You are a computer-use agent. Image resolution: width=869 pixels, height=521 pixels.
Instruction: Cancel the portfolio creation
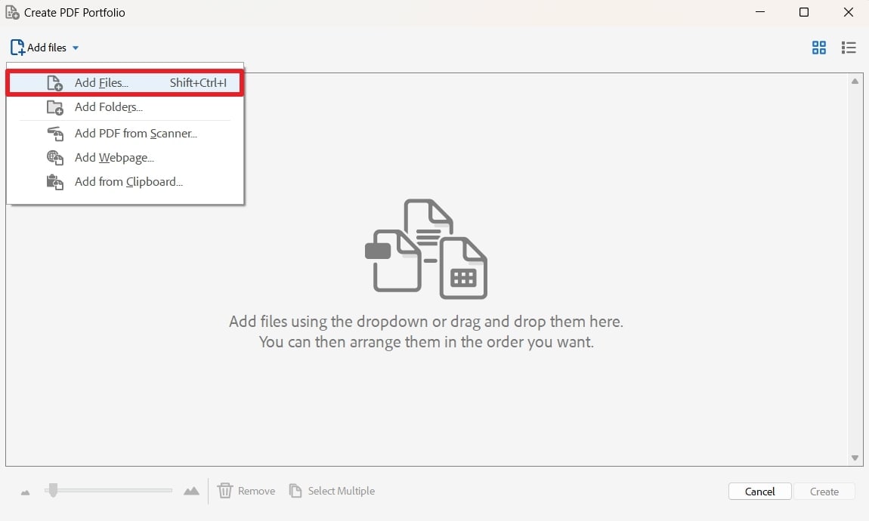point(759,492)
